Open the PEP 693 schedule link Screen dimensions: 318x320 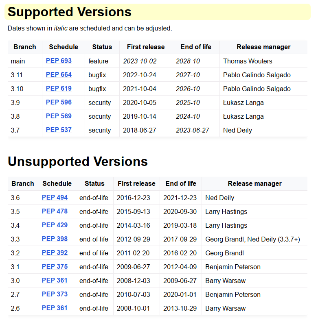(59, 61)
